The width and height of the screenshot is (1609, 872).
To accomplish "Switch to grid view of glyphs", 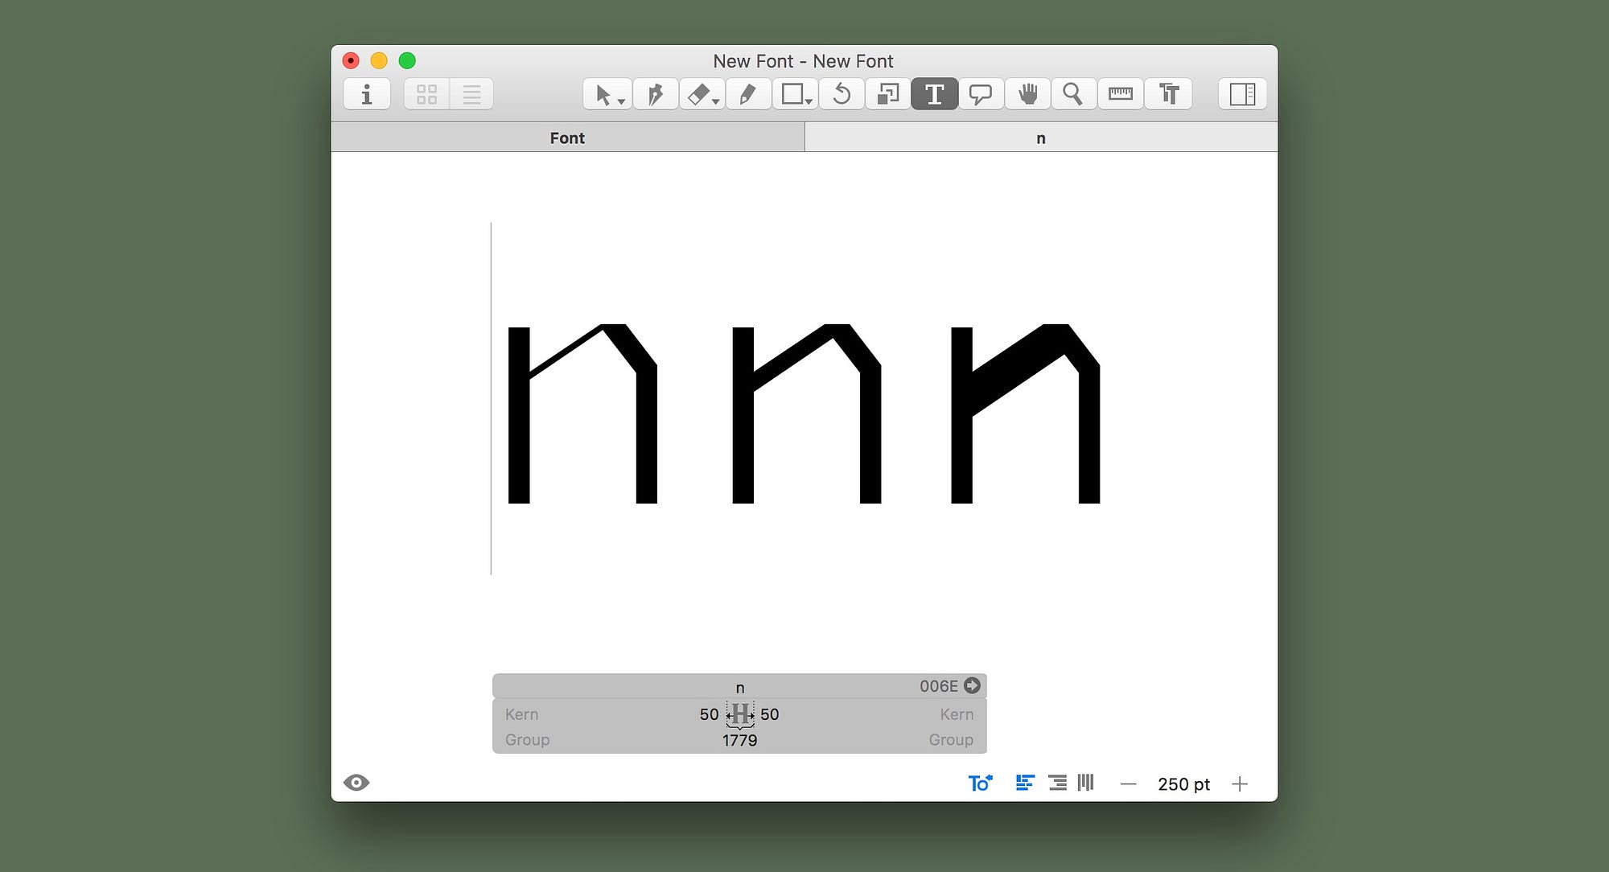I will pyautogui.click(x=426, y=94).
